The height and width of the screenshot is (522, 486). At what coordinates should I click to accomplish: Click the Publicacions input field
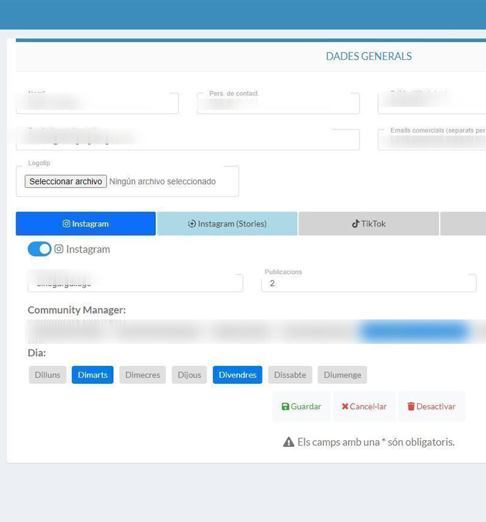coord(368,284)
